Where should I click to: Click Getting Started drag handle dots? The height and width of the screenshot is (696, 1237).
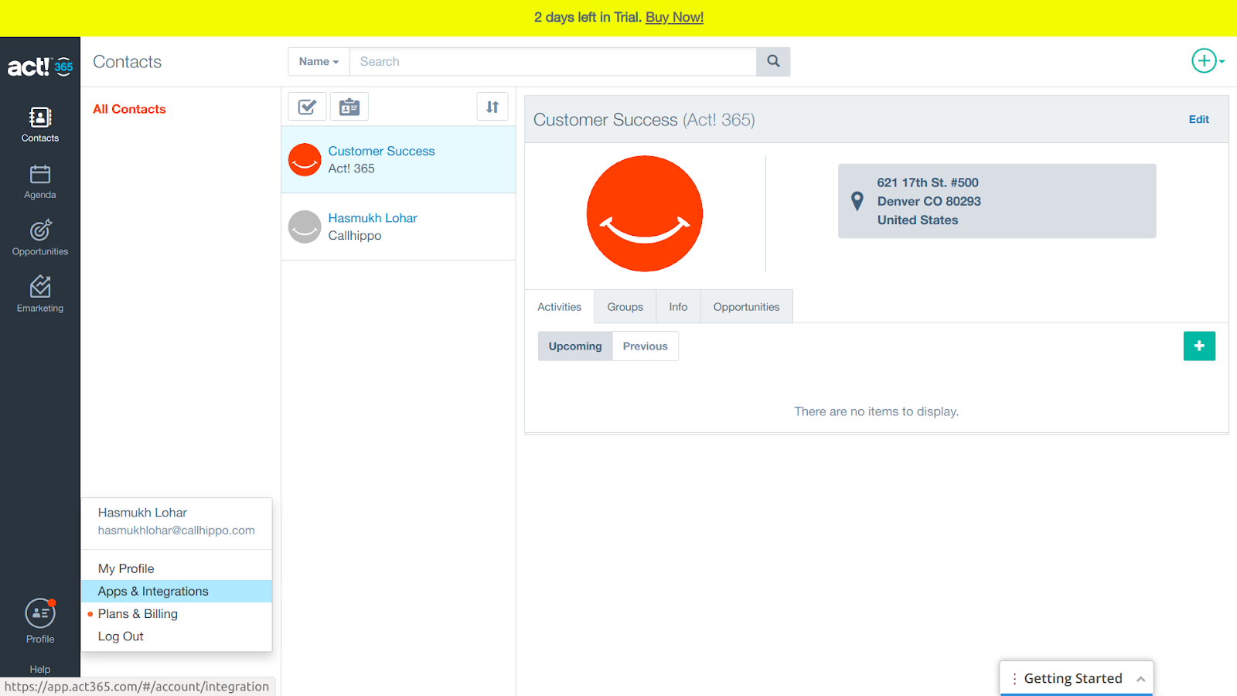pos(1014,678)
